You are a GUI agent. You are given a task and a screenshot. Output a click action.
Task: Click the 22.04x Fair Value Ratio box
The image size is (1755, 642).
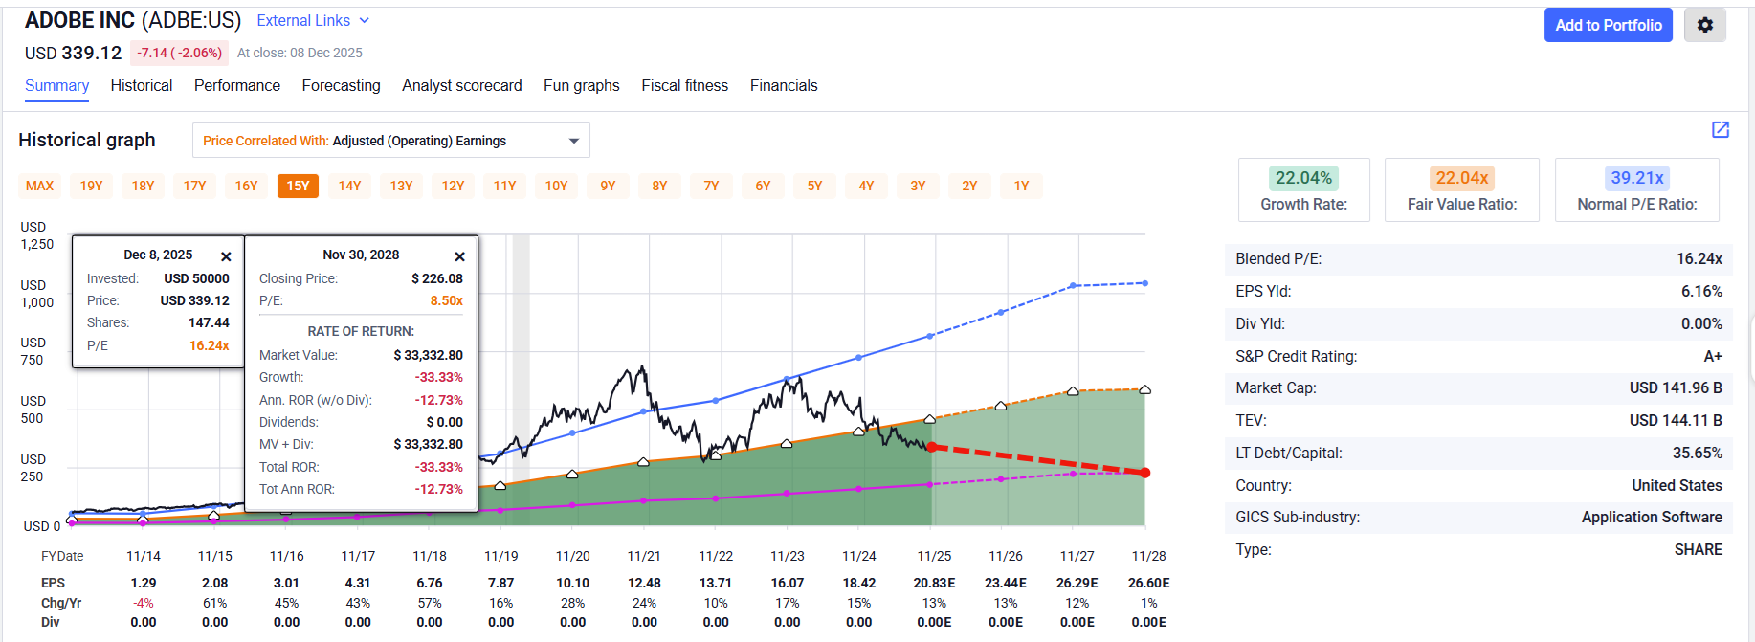[x=1462, y=189]
